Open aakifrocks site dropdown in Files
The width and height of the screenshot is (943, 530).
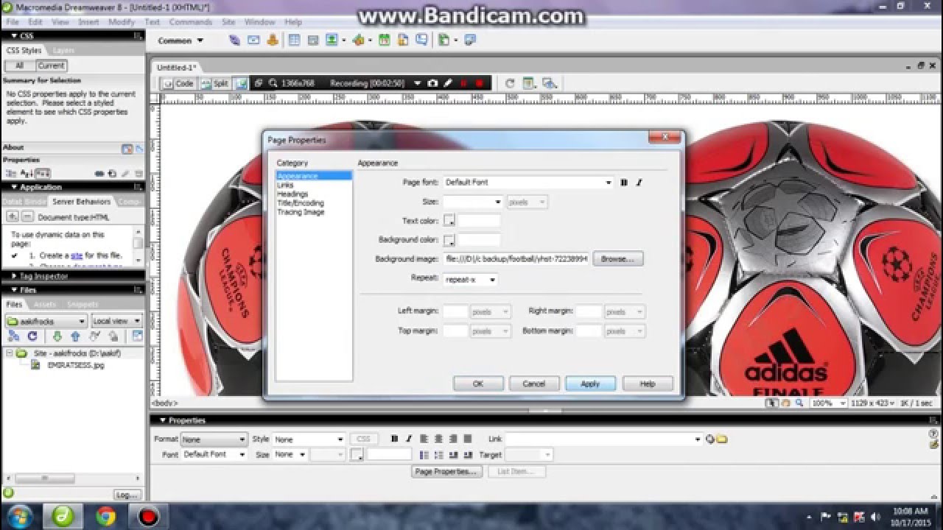coord(46,321)
